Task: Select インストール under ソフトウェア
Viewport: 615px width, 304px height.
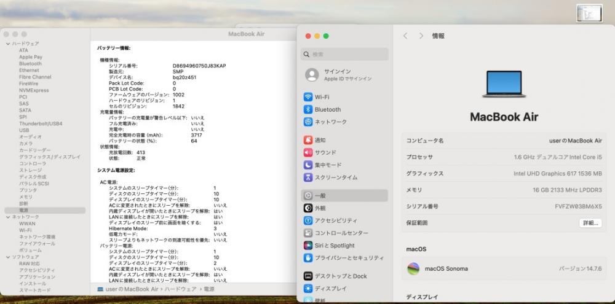Action: coord(33,284)
